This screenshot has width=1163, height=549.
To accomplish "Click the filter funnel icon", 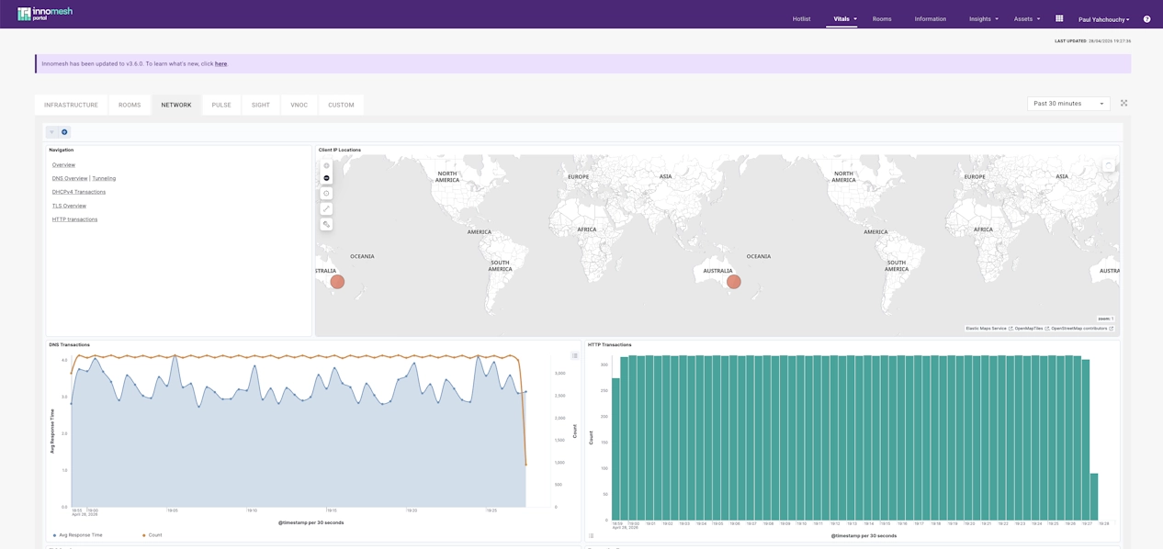I will [x=52, y=132].
